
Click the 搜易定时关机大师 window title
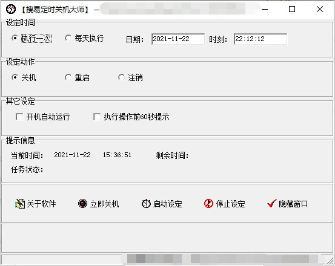(x=55, y=10)
